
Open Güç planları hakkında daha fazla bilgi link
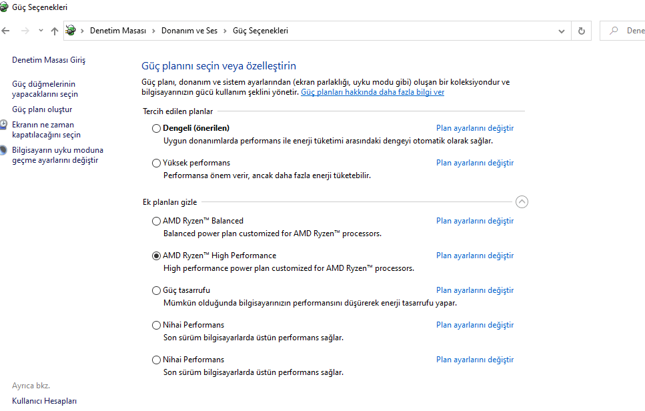(x=372, y=92)
